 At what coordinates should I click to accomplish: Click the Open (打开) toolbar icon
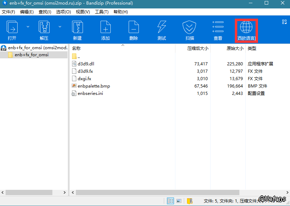pyautogui.click(x=12, y=27)
